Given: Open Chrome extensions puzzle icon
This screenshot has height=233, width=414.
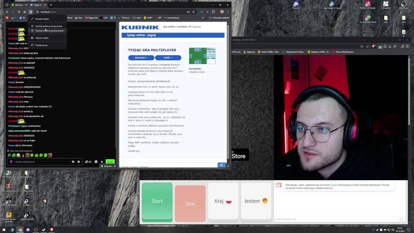Looking at the screenshot, I should coord(213,12).
